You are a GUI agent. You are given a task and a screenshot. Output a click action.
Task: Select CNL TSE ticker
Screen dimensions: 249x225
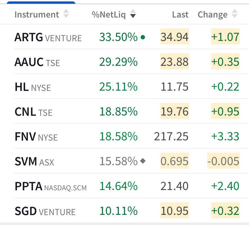coord(33,112)
